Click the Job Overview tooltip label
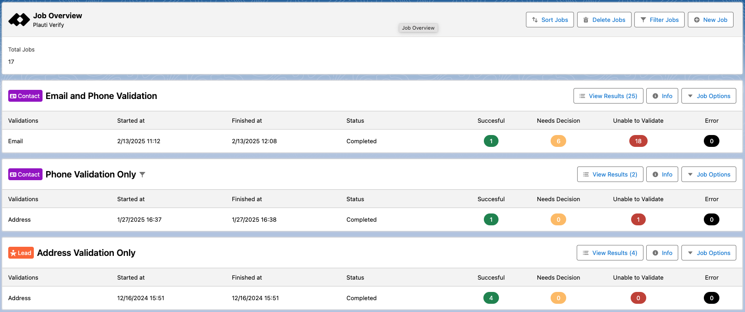This screenshot has height=312, width=745. click(x=418, y=28)
